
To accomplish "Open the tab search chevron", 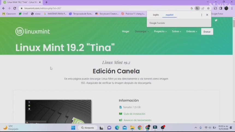I will click(208, 2).
